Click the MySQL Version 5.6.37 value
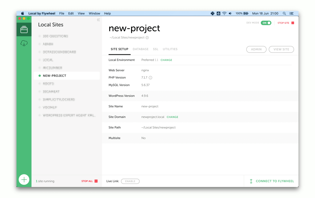Viewport: 315px width, 198px height. pos(146,85)
